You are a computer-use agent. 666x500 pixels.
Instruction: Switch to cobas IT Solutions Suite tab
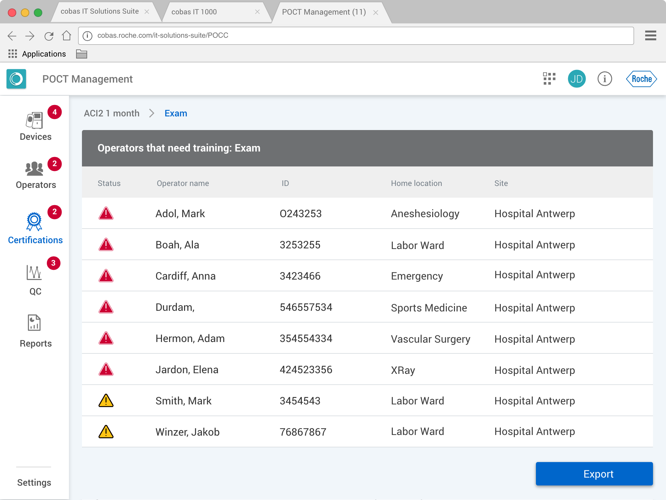tap(100, 11)
